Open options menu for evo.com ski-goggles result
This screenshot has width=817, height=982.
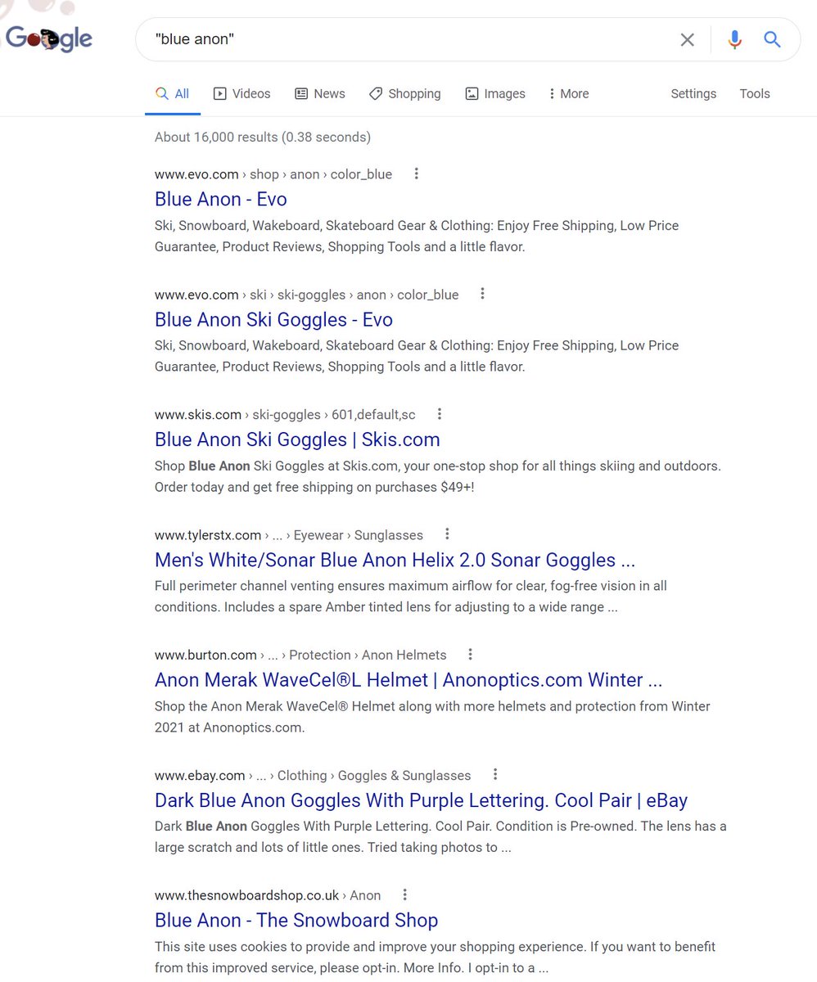(x=482, y=294)
